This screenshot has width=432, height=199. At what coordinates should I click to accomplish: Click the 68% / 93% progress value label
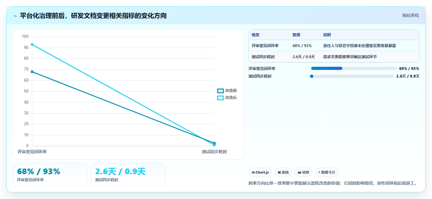(409, 68)
